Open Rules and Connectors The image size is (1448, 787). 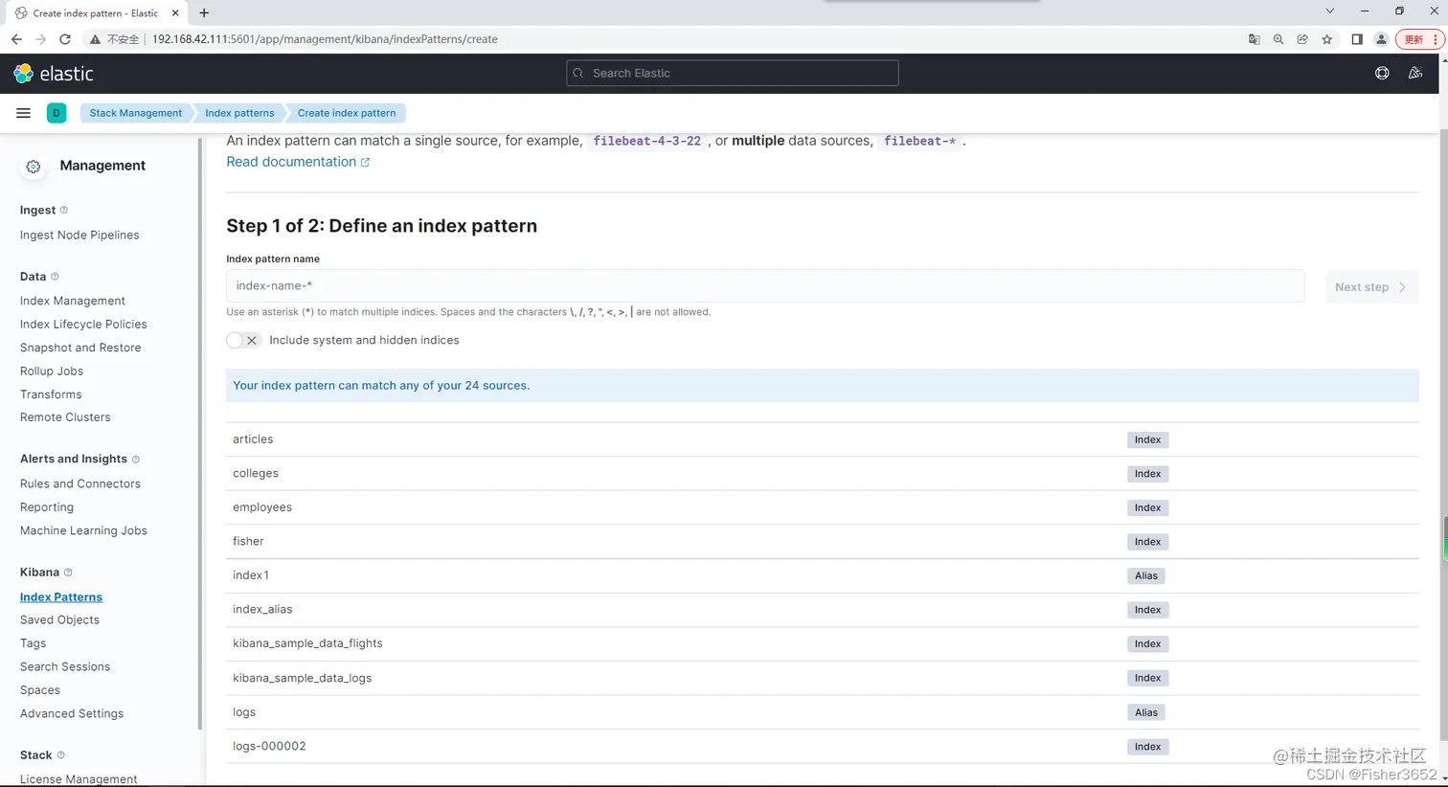click(x=80, y=483)
